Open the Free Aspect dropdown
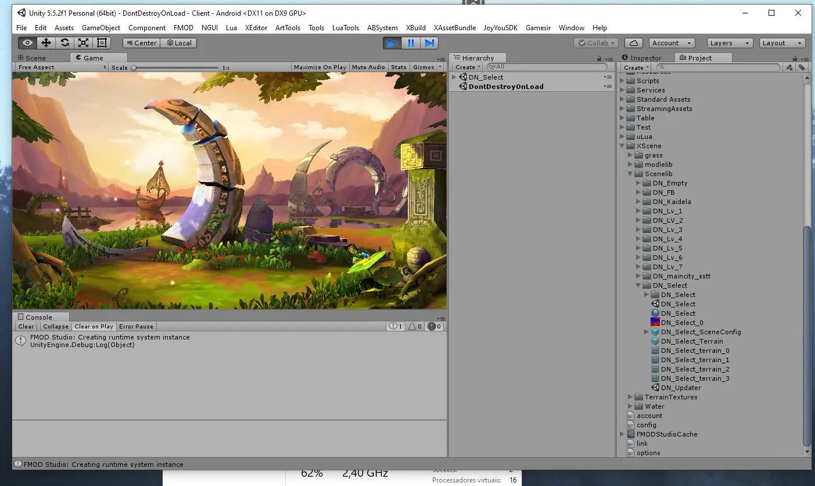This screenshot has width=815, height=486. click(x=62, y=67)
